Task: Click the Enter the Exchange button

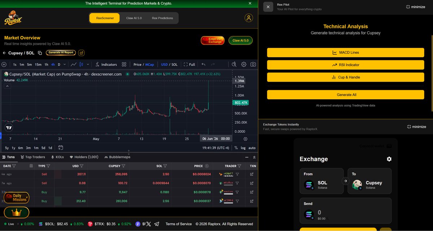Action: tap(213, 40)
